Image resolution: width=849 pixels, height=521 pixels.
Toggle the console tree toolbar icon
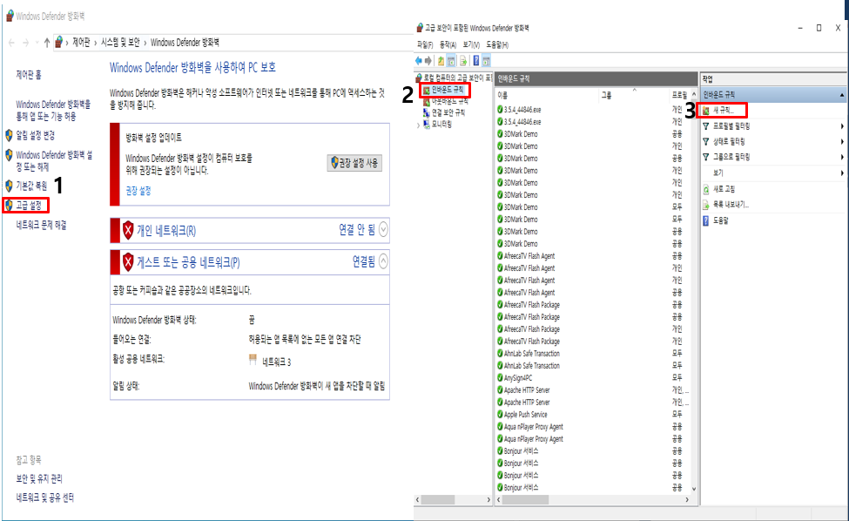click(451, 61)
